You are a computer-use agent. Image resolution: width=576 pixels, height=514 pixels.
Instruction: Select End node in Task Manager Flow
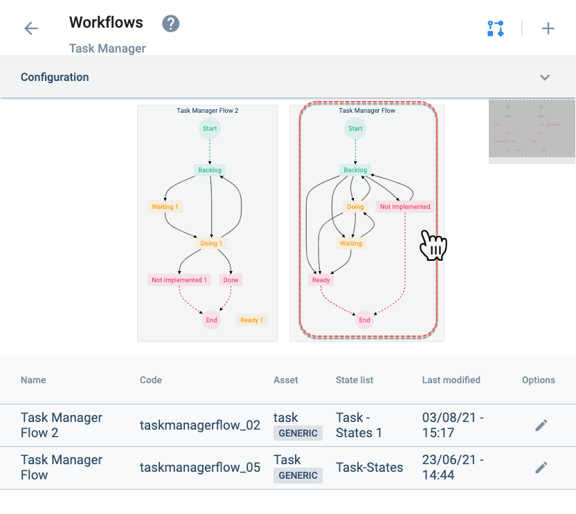pyautogui.click(x=364, y=320)
